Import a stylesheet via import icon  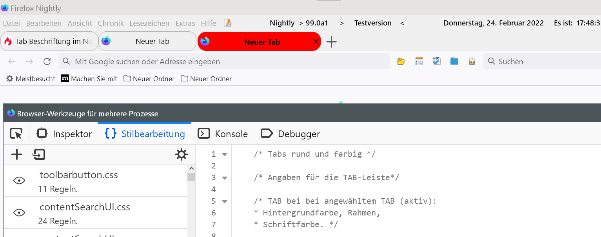pyautogui.click(x=39, y=155)
